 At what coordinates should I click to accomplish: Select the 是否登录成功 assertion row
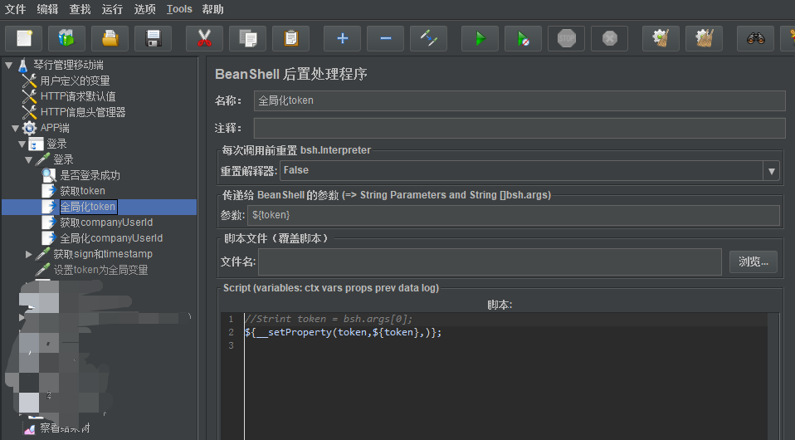[90, 175]
